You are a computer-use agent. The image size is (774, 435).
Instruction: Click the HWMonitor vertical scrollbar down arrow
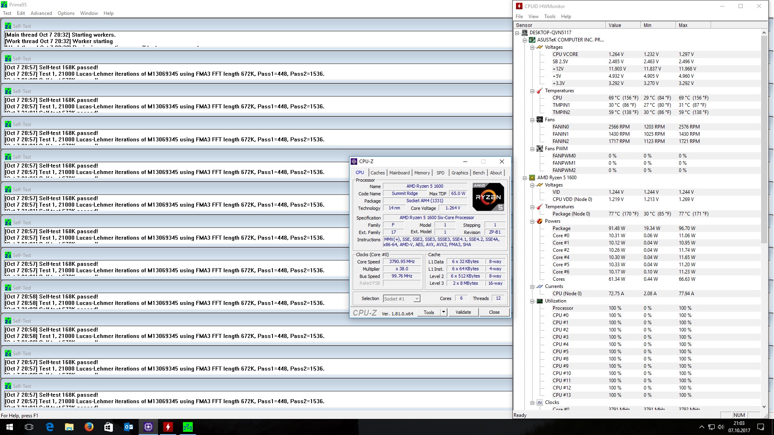764,407
